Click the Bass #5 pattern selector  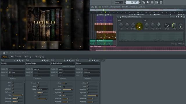pyautogui.click(x=133, y=2)
